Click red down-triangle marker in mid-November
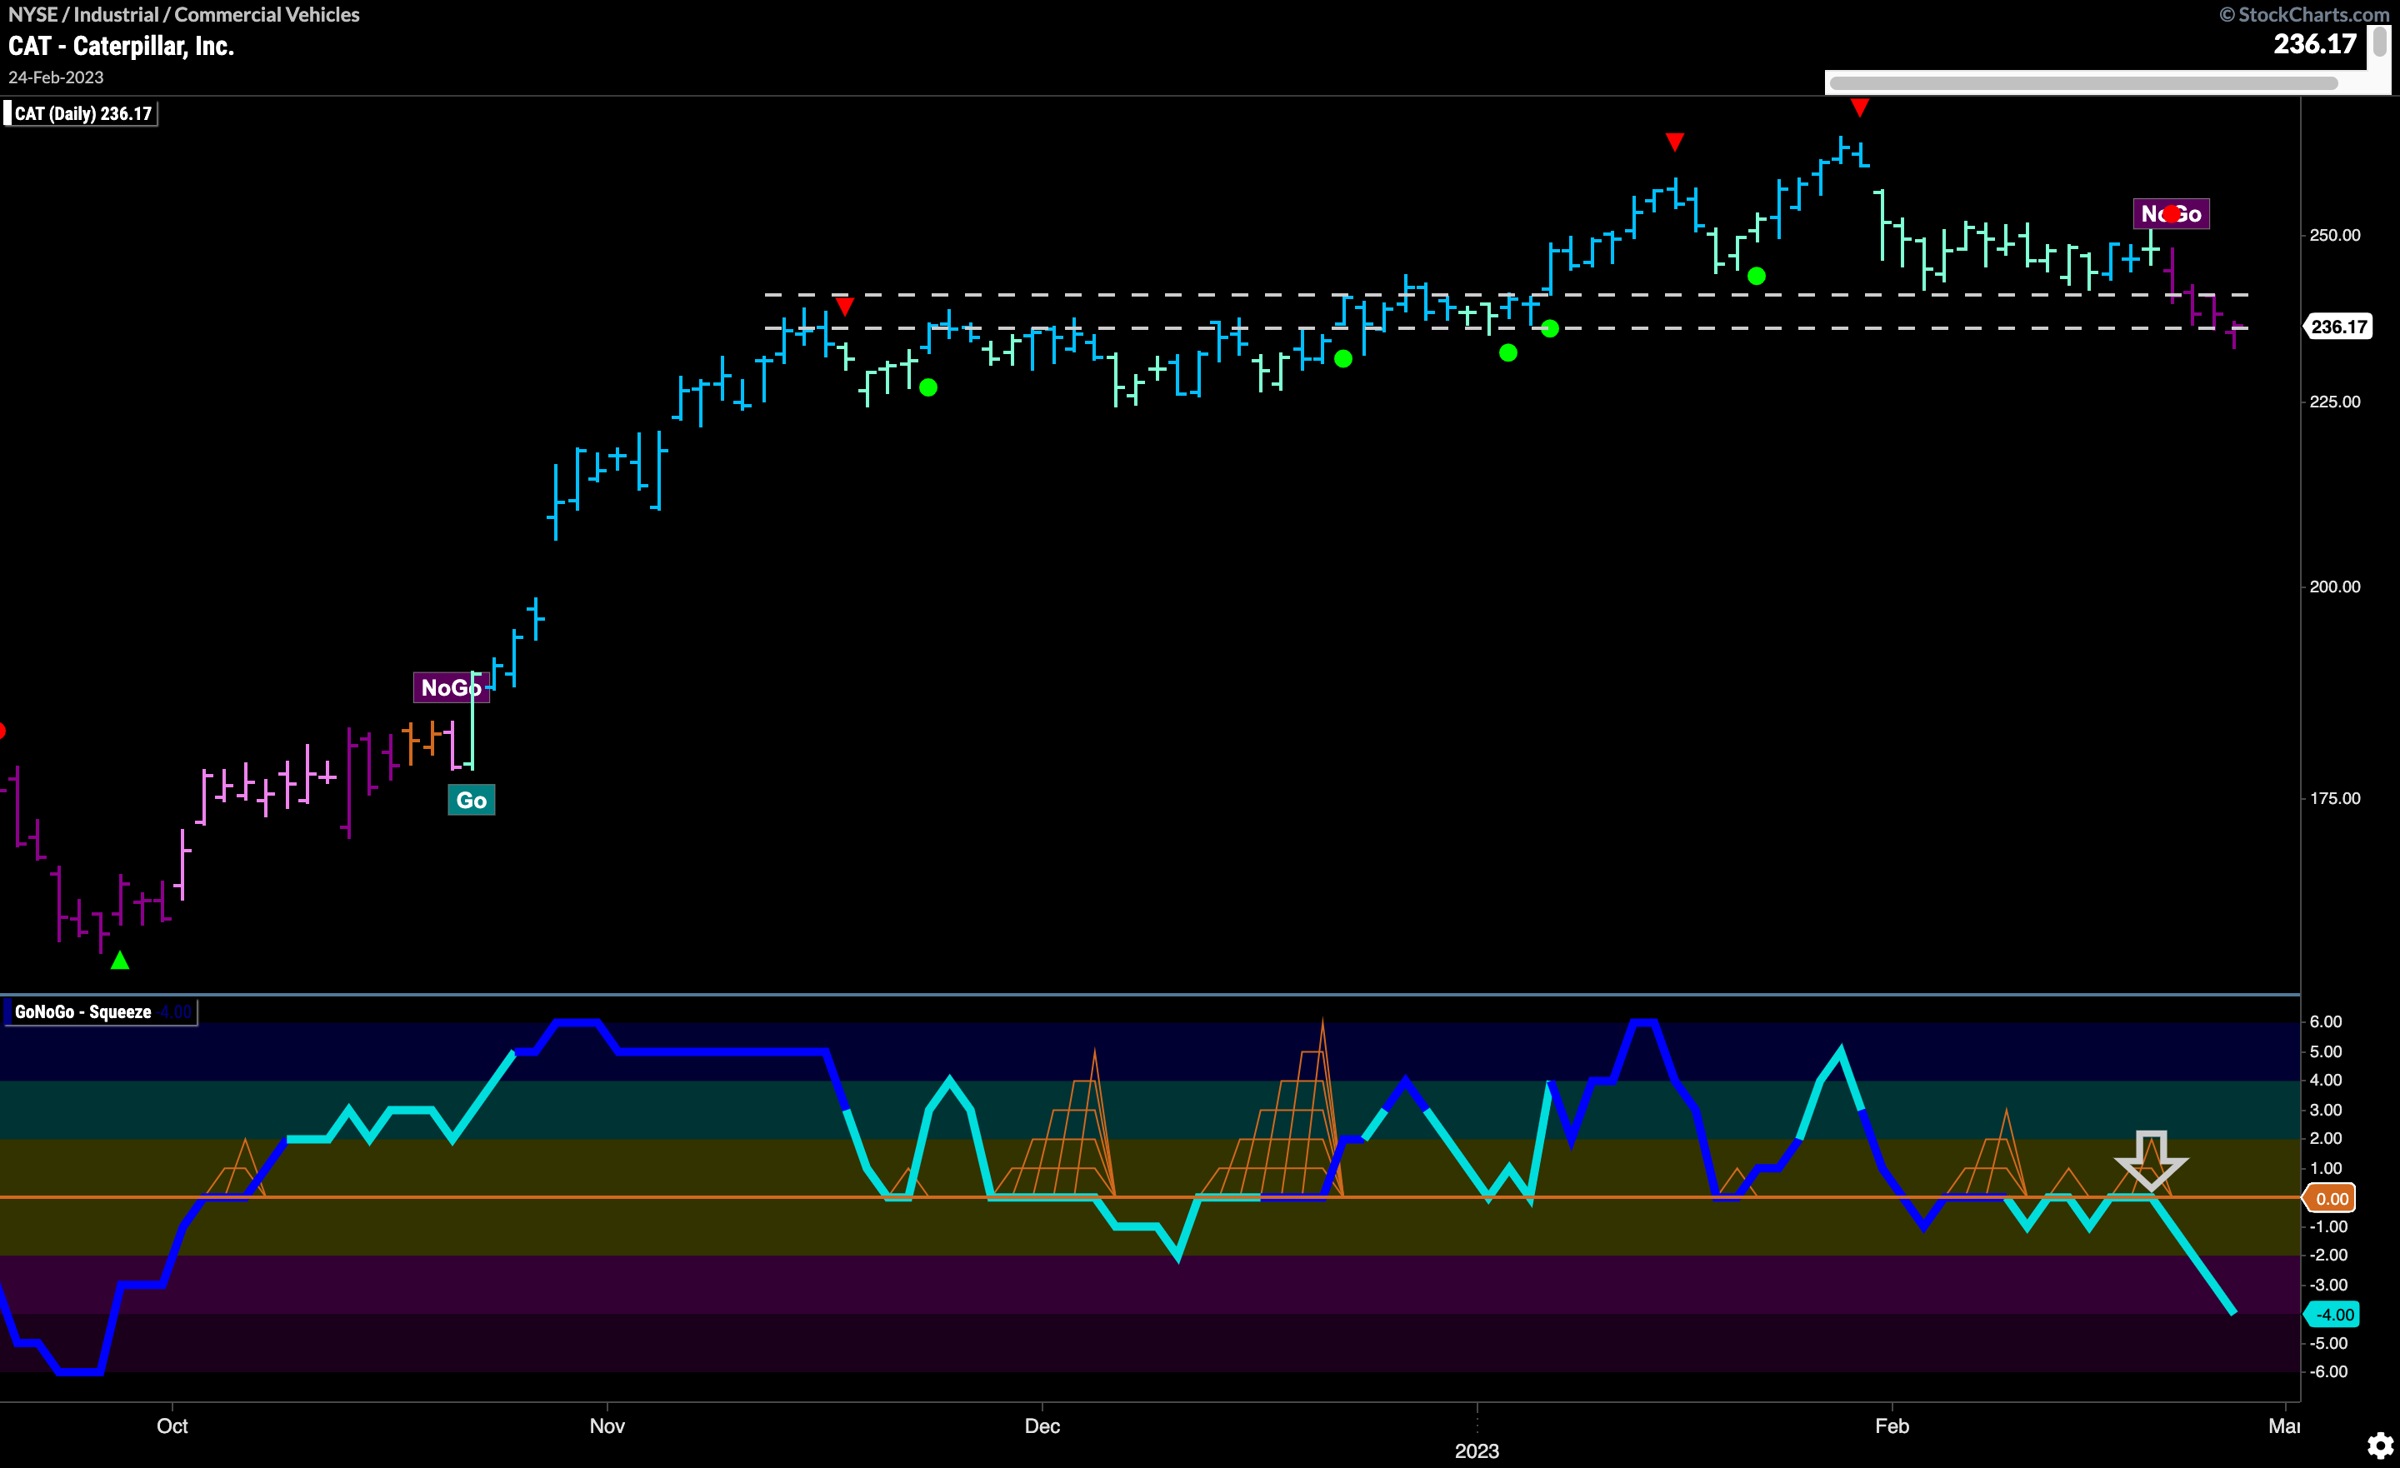2400x1468 pixels. tap(844, 307)
